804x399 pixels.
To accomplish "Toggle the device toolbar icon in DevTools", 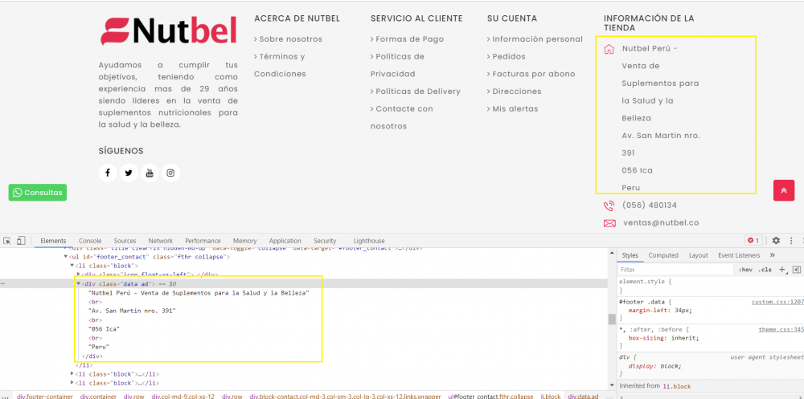I will tap(21, 241).
